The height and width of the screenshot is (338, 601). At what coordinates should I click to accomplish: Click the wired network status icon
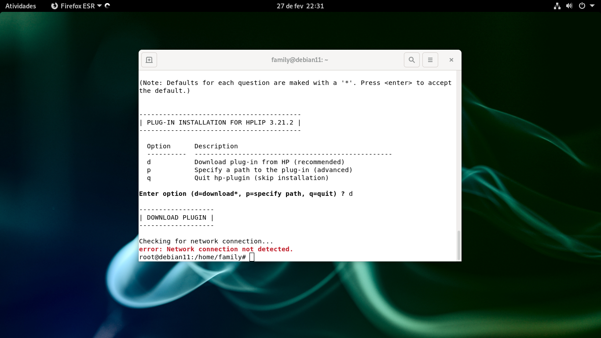click(x=557, y=6)
